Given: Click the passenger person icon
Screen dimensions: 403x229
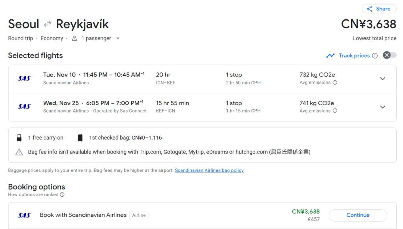Looking at the screenshot, I should (x=75, y=38).
